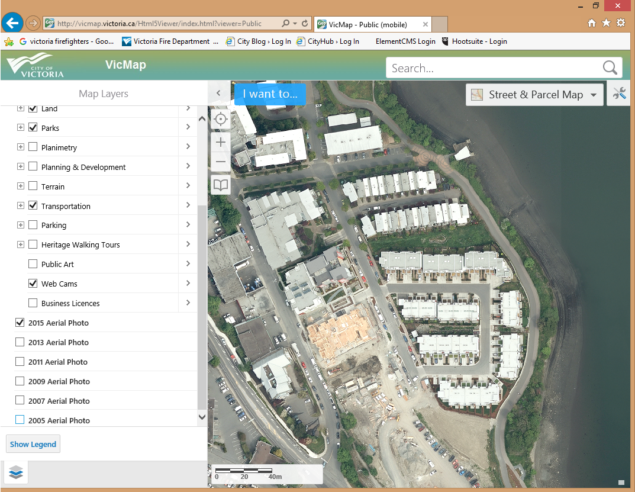
Task: Click the layer list scroll up arrow
Action: (202, 119)
